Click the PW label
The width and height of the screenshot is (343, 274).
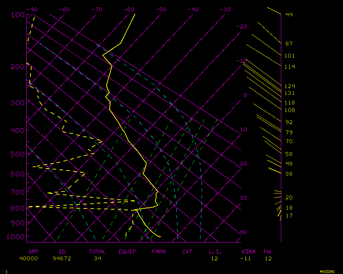[267, 252]
